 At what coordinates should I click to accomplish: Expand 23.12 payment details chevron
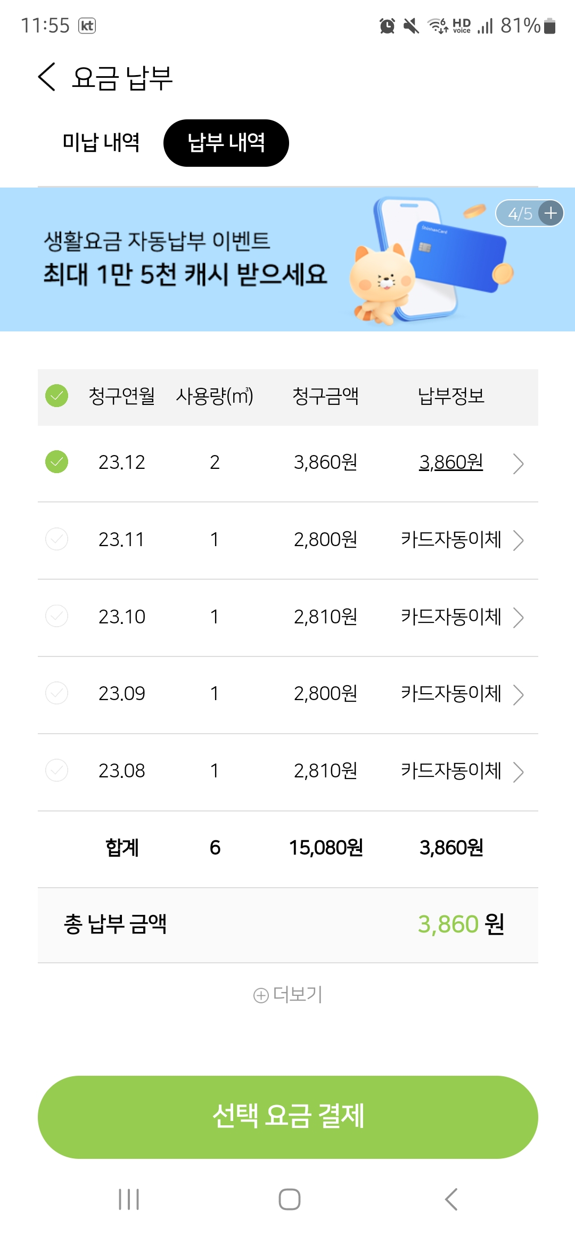pyautogui.click(x=518, y=464)
